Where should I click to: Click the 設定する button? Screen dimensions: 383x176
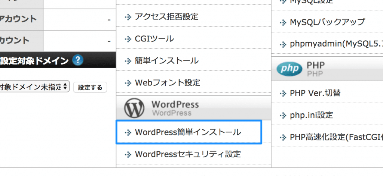pos(90,87)
